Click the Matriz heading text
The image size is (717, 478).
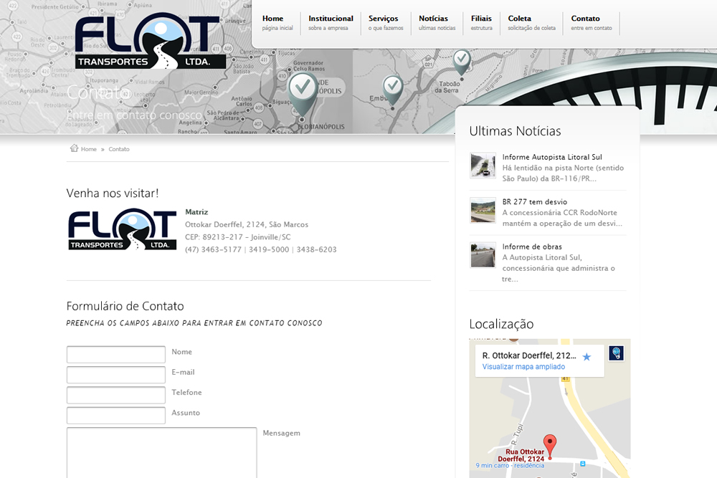point(196,212)
